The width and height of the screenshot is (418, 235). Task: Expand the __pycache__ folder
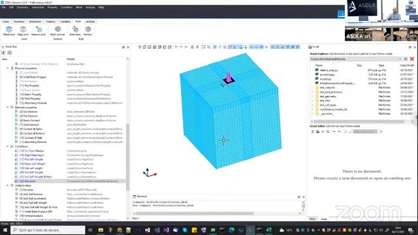tap(312, 114)
